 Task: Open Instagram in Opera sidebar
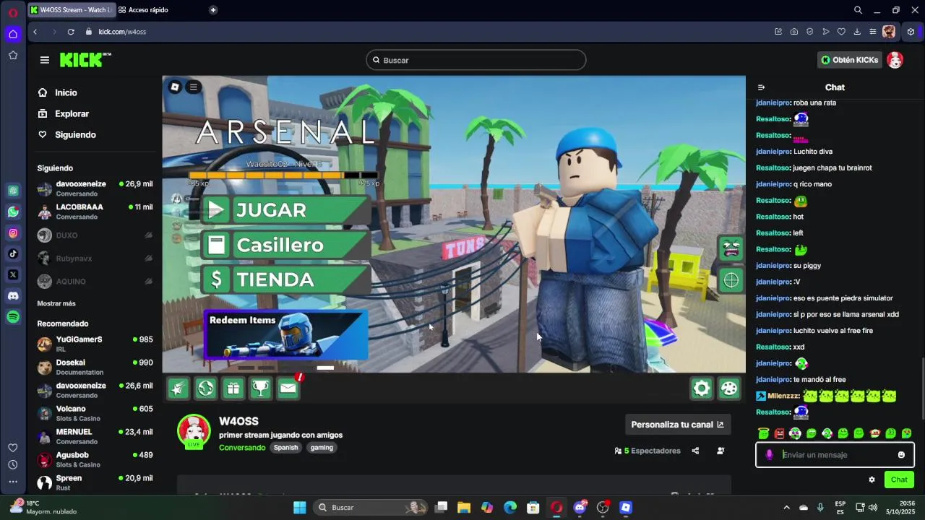click(x=13, y=233)
